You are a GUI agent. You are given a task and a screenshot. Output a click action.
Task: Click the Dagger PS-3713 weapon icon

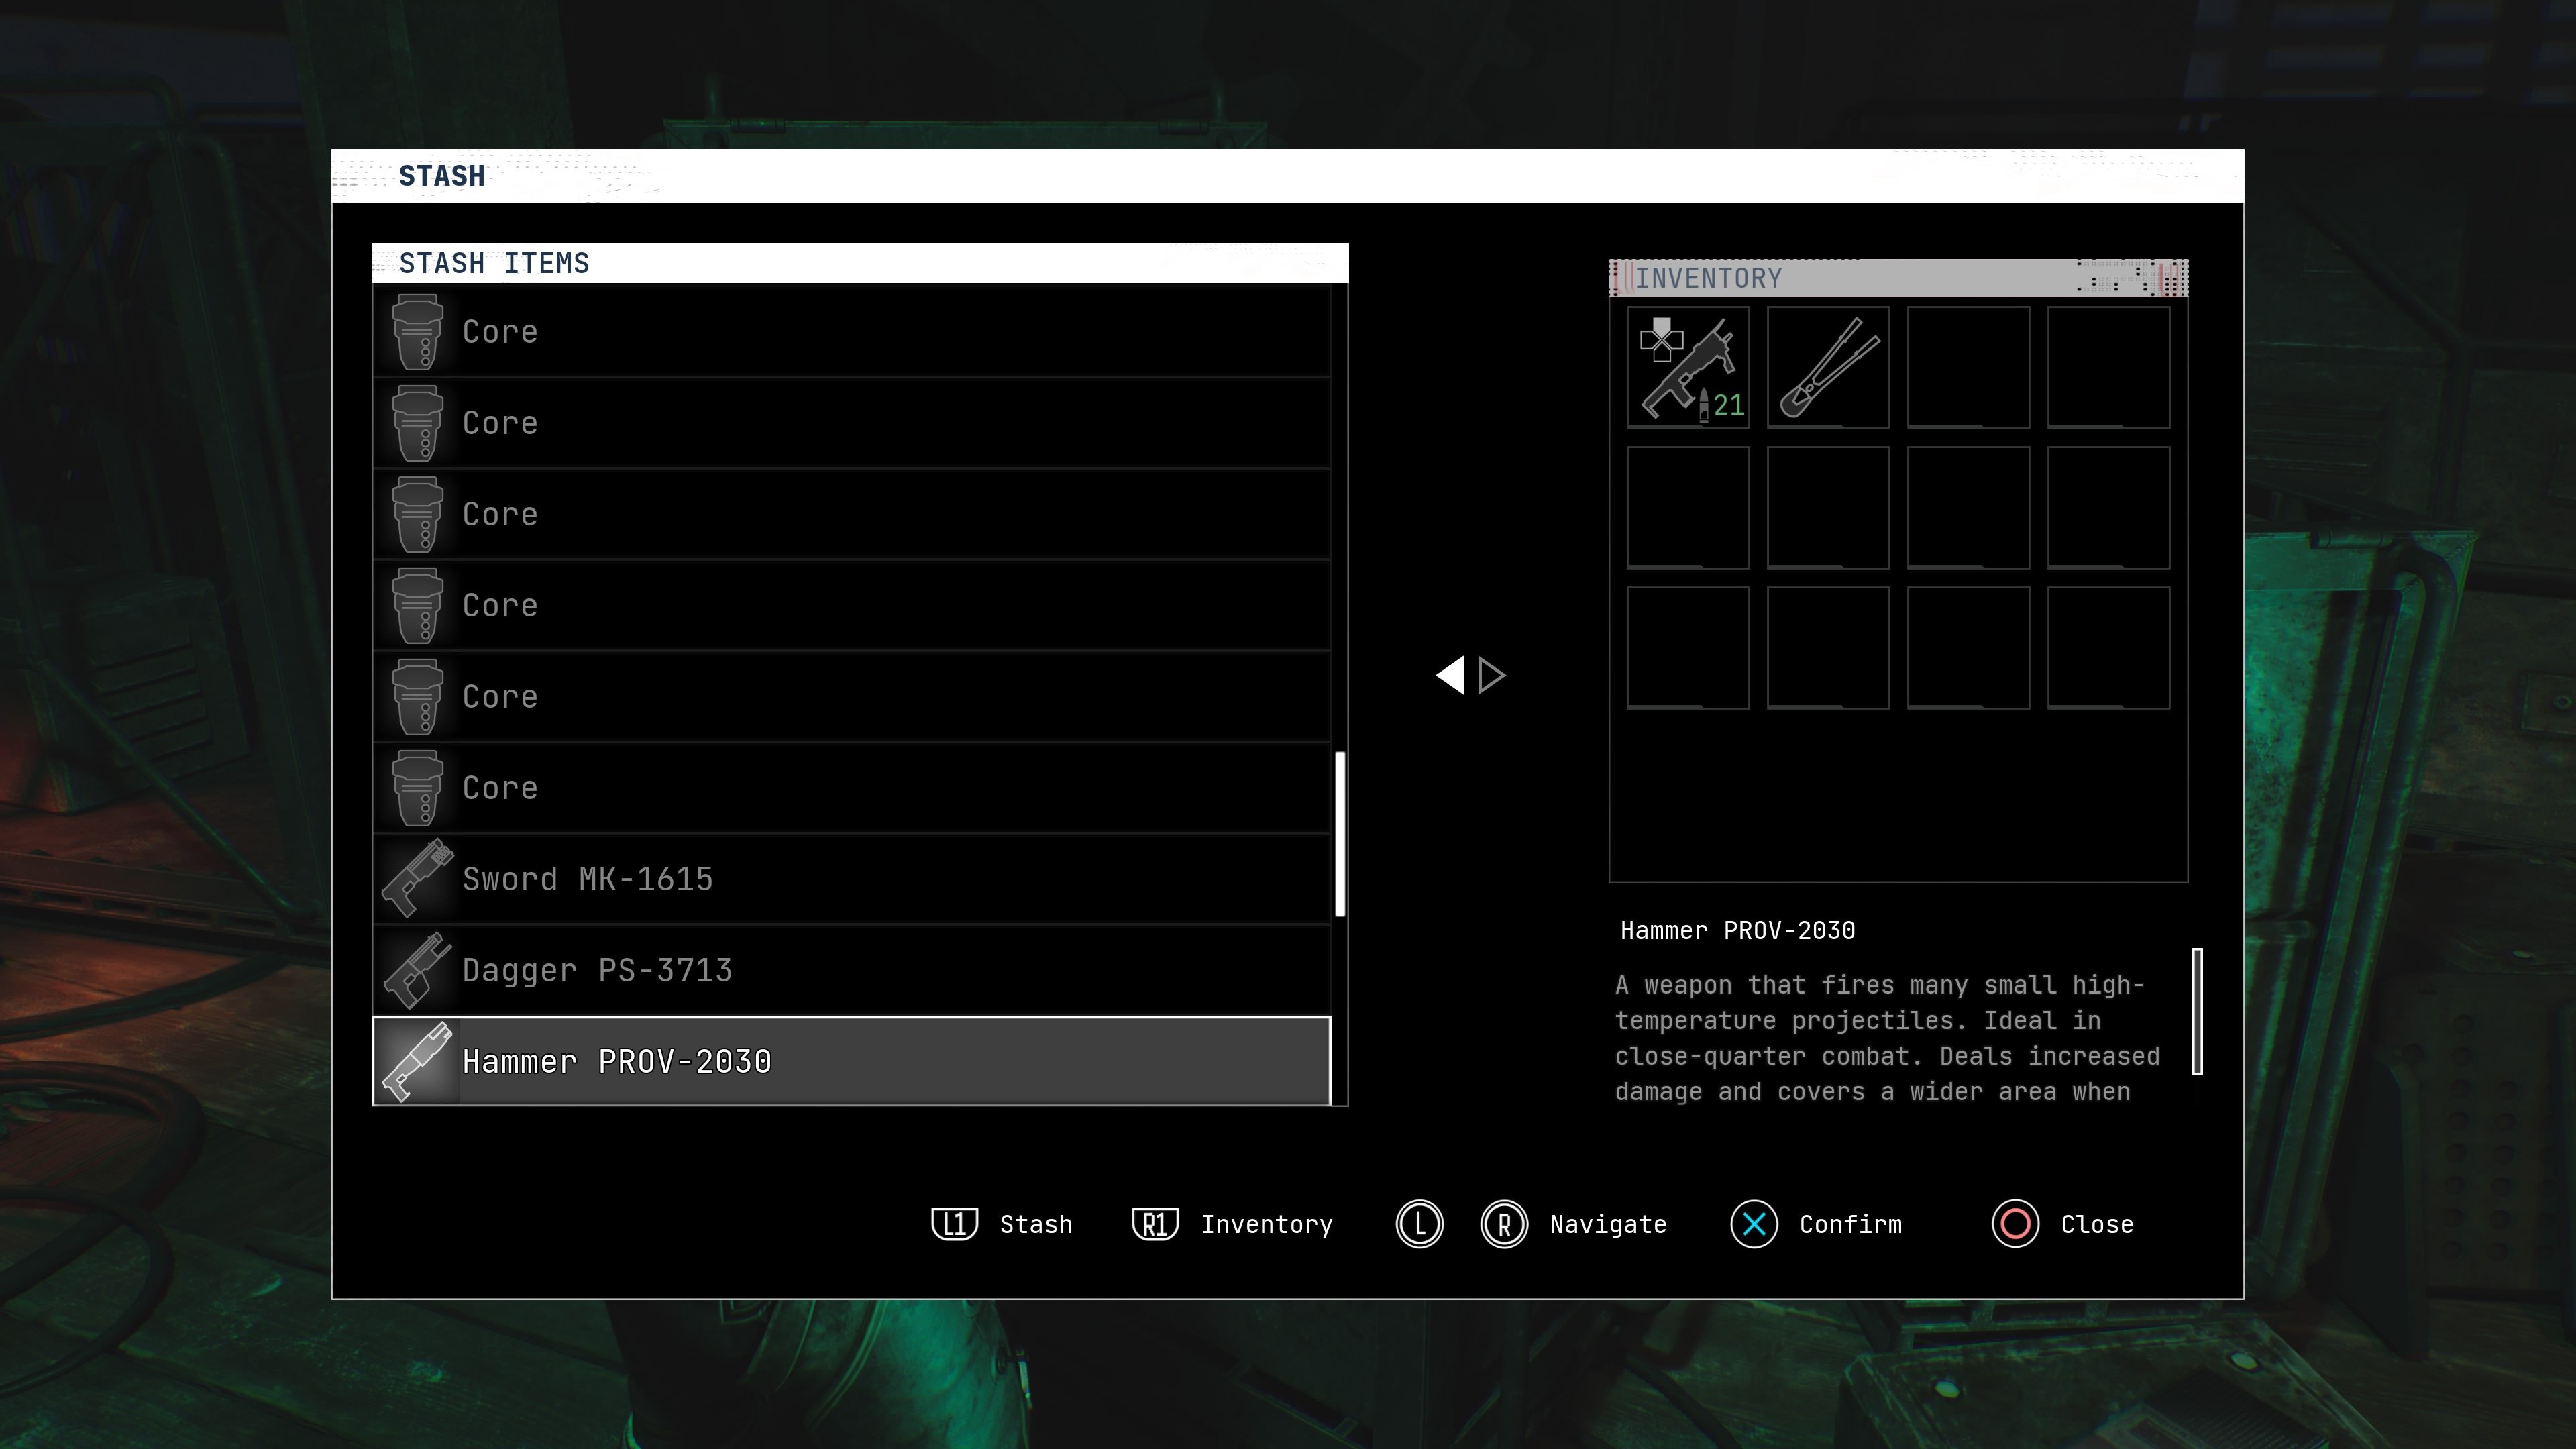click(x=416, y=970)
